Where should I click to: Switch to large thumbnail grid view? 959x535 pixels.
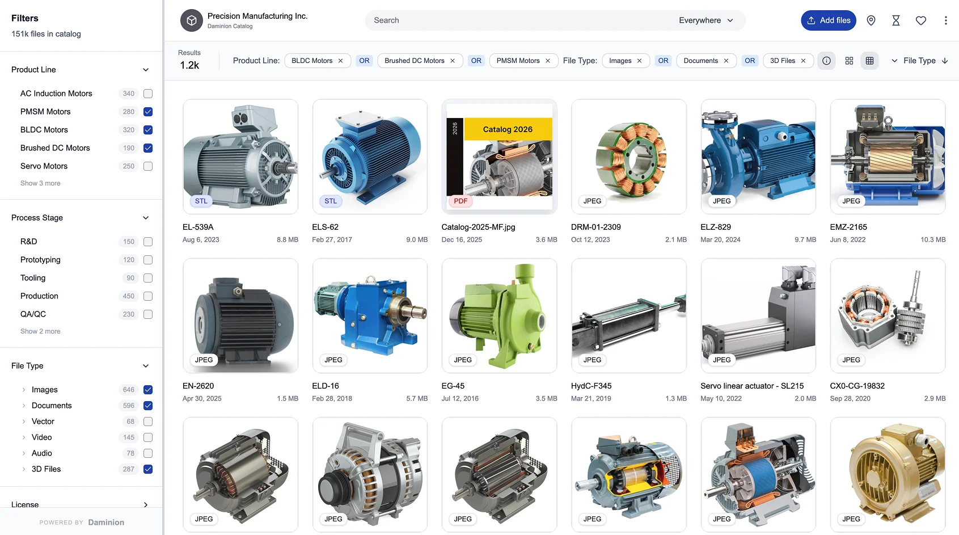point(849,61)
